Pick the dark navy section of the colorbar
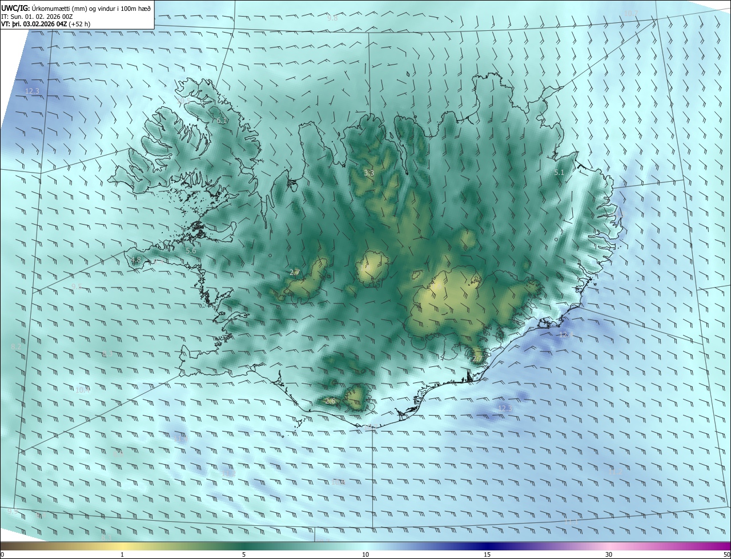 (487, 546)
